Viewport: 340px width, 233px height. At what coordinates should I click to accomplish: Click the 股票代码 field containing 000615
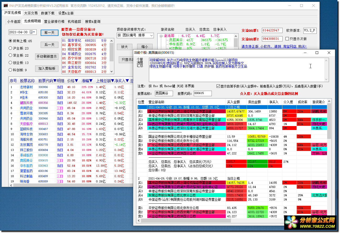coord(203,93)
